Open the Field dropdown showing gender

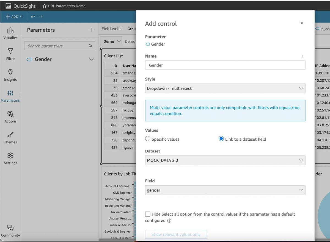[x=225, y=190]
